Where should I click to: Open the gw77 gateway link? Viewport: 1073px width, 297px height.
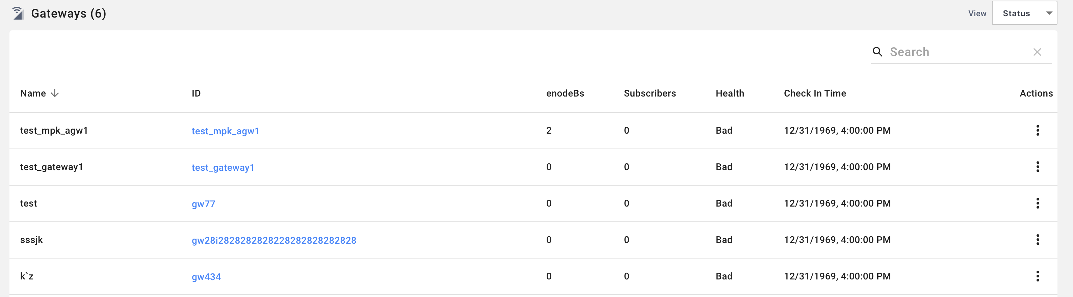coord(203,204)
